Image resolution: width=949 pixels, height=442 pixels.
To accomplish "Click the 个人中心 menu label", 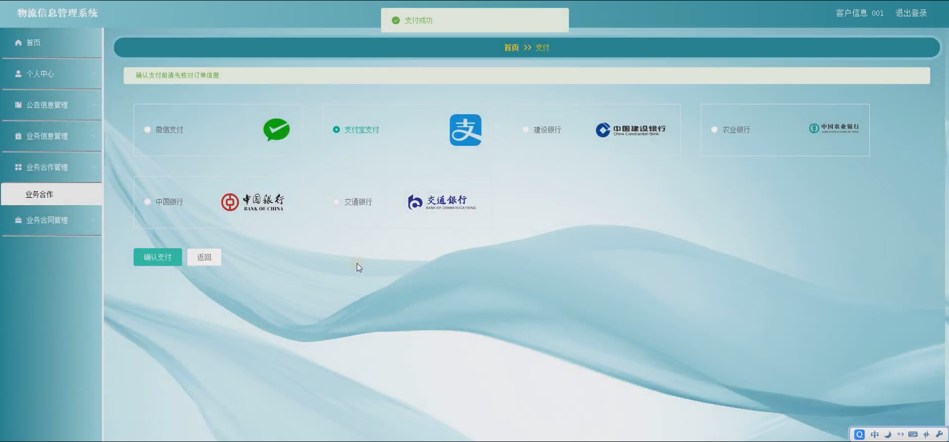I will pyautogui.click(x=40, y=74).
